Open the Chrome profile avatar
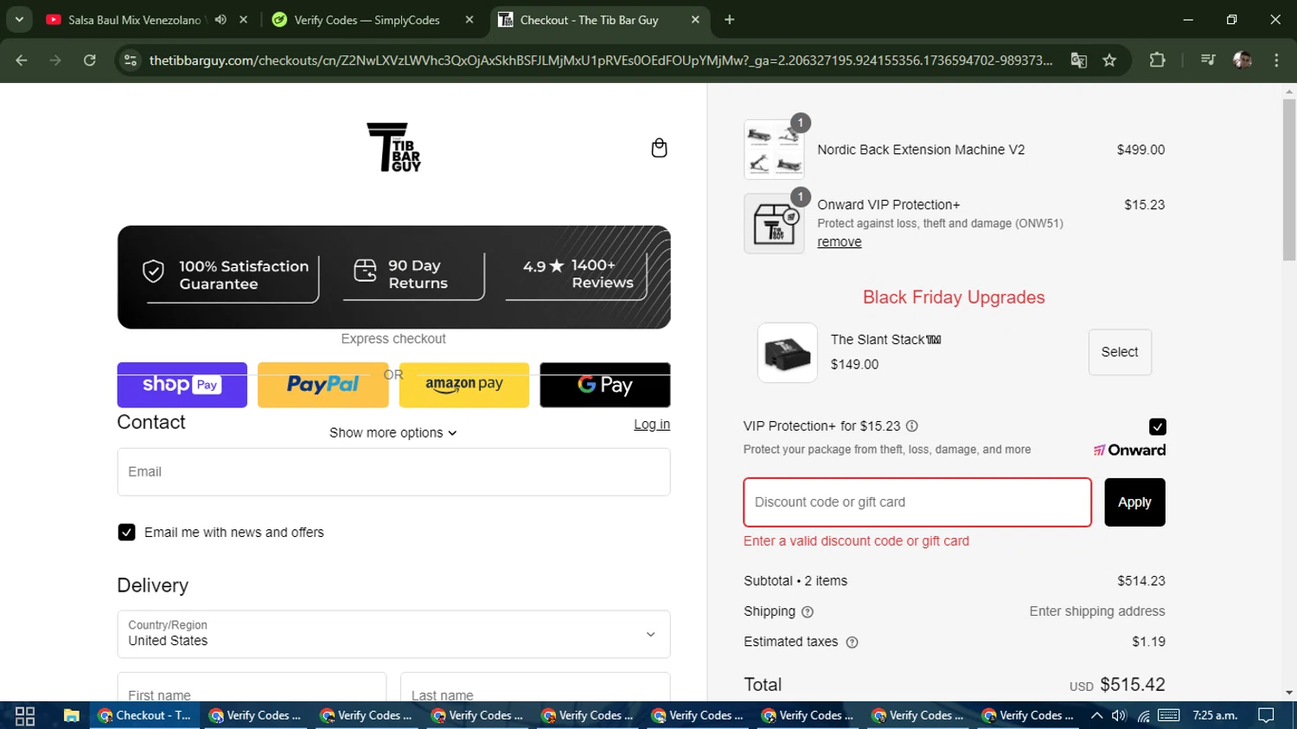The height and width of the screenshot is (729, 1297). [x=1243, y=61]
